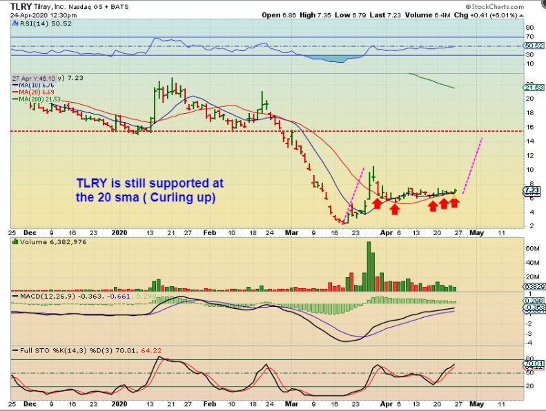Image resolution: width=546 pixels, height=411 pixels.
Task: Click the 24-Apr-2020 12:30pm timestamp
Action: click(43, 15)
